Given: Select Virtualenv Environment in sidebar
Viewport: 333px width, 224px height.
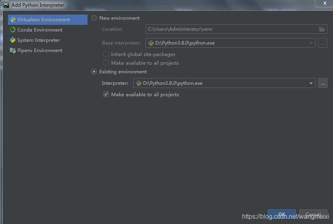Looking at the screenshot, I should (48, 20).
